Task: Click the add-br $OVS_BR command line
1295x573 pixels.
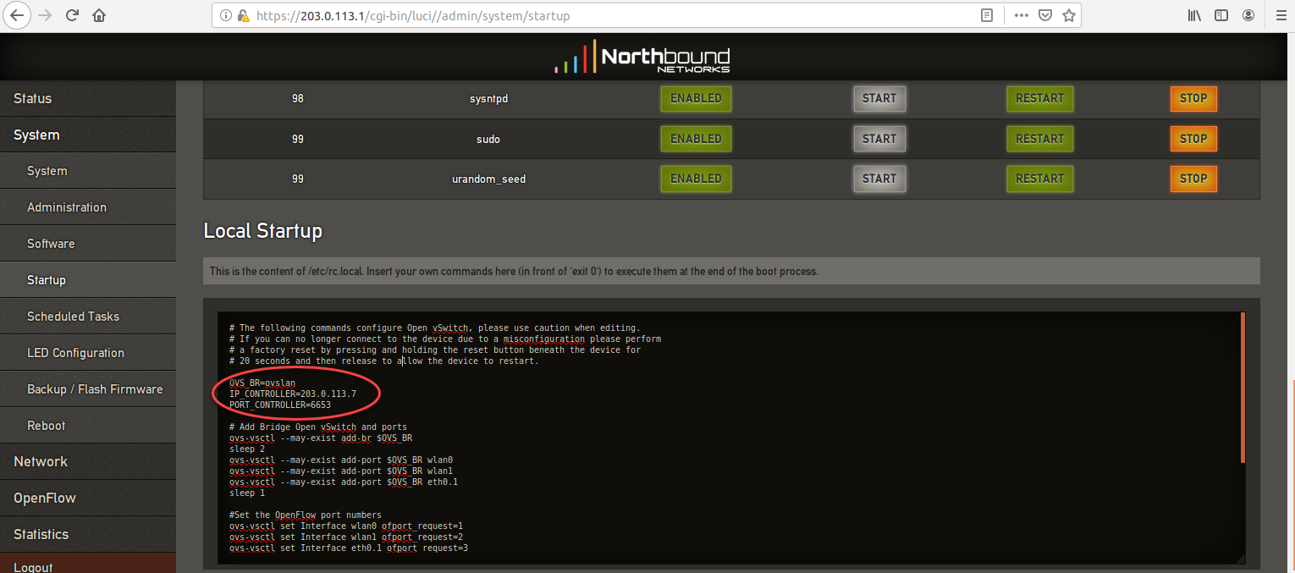Action: [x=321, y=438]
